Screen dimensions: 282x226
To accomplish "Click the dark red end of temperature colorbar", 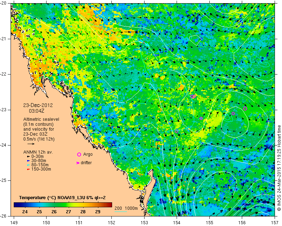I will [110, 205].
